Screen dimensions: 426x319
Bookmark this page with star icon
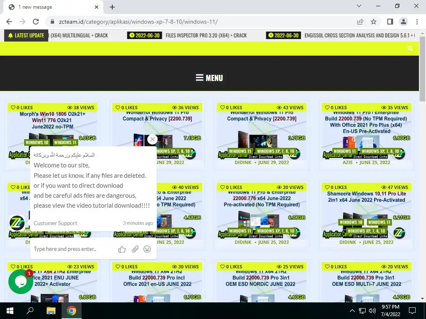click(x=374, y=22)
